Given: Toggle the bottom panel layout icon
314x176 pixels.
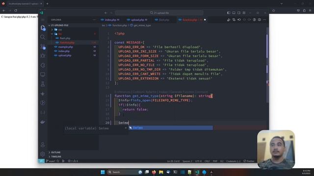Looking at the screenshot, I should click(x=234, y=13).
